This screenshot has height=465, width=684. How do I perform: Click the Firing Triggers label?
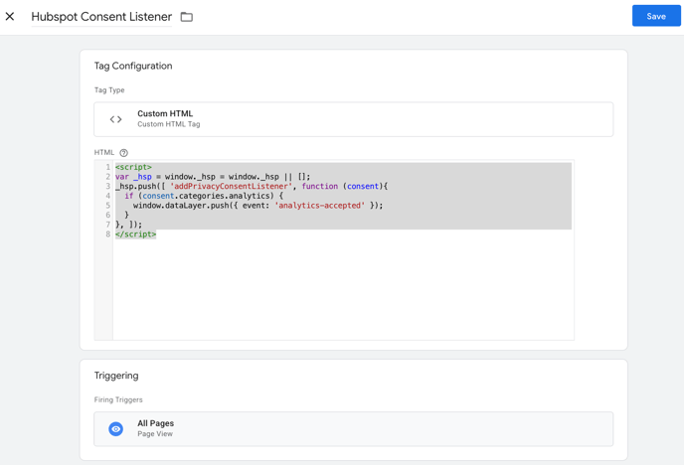(x=118, y=399)
